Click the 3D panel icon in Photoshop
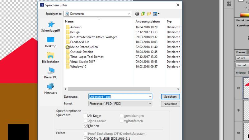The image size is (249, 140). [229, 3]
